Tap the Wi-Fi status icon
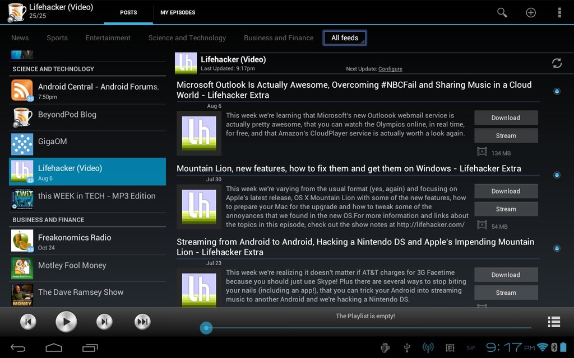Image resolution: width=574 pixels, height=358 pixels. click(543, 347)
